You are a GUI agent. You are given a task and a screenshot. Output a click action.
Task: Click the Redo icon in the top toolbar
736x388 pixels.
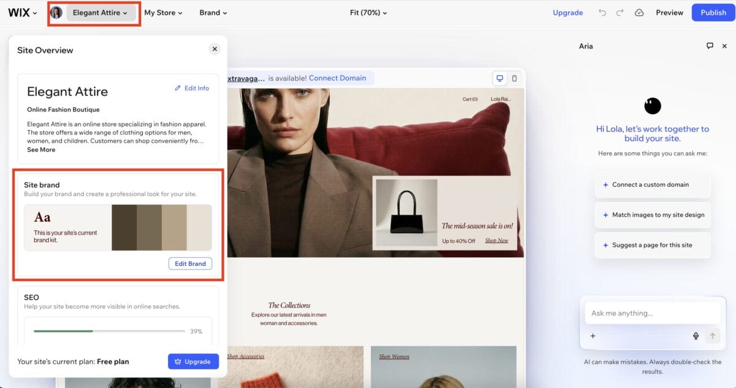click(619, 12)
